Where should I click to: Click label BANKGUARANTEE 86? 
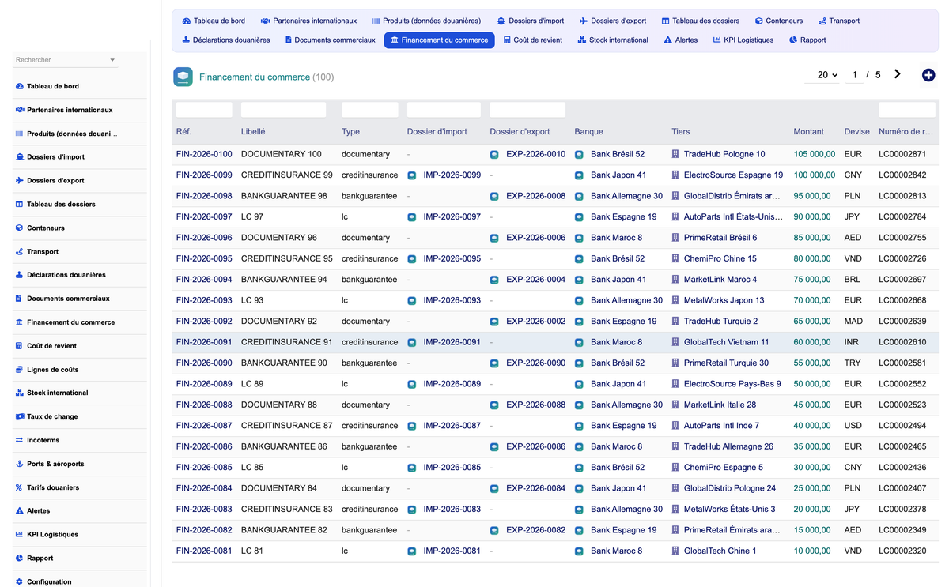point(284,446)
